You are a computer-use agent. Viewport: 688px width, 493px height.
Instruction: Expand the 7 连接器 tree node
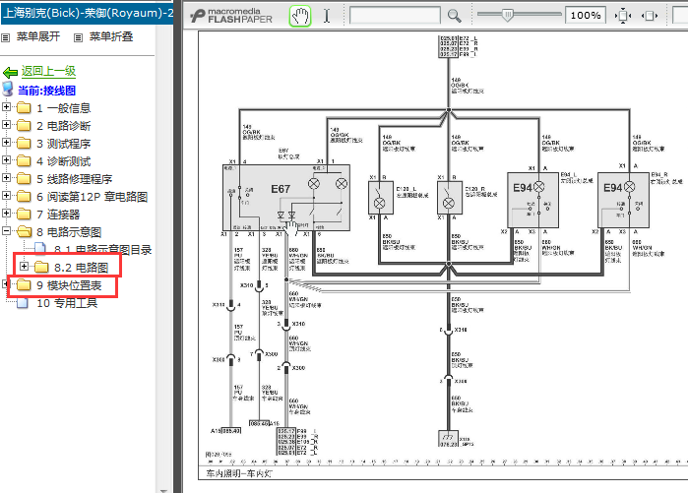[x=6, y=214]
